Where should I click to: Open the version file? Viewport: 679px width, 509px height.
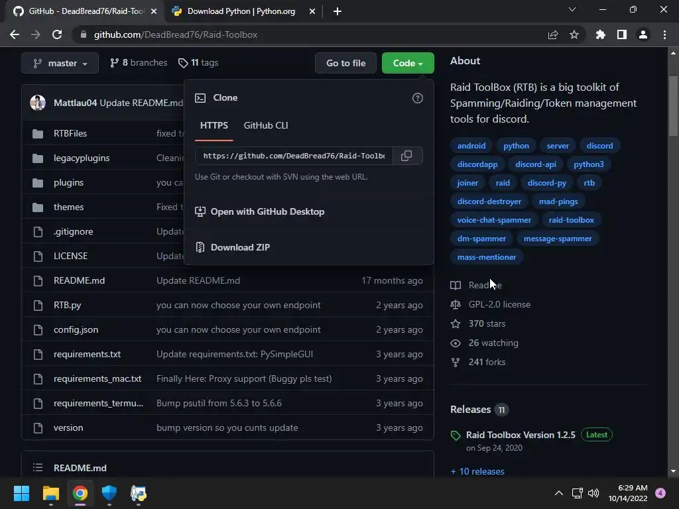[68, 427]
